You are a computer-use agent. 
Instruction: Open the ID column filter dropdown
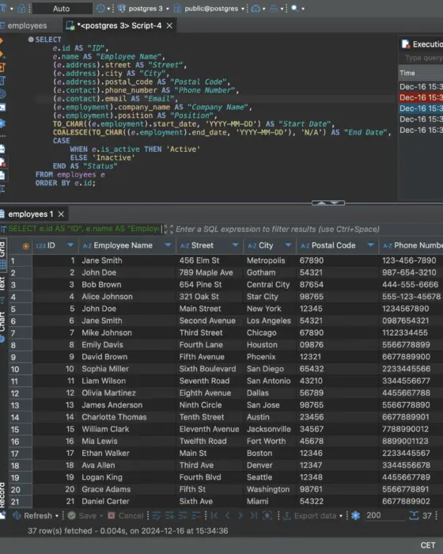click(70, 245)
